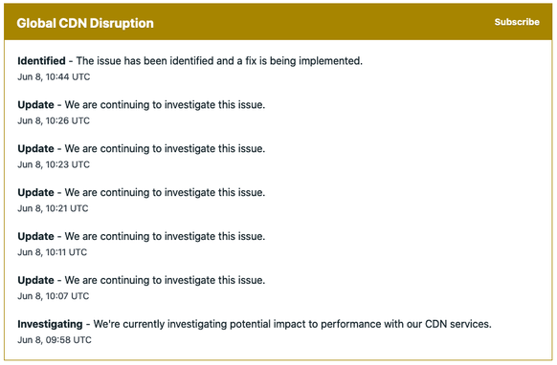557x365 pixels.
Task: Select the Update entry above 10:07 UTC
Action: pyautogui.click(x=35, y=280)
